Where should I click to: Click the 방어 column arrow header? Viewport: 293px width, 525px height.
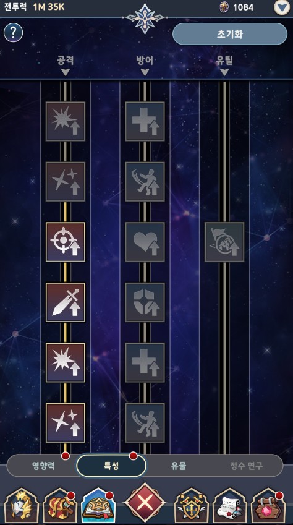point(145,65)
